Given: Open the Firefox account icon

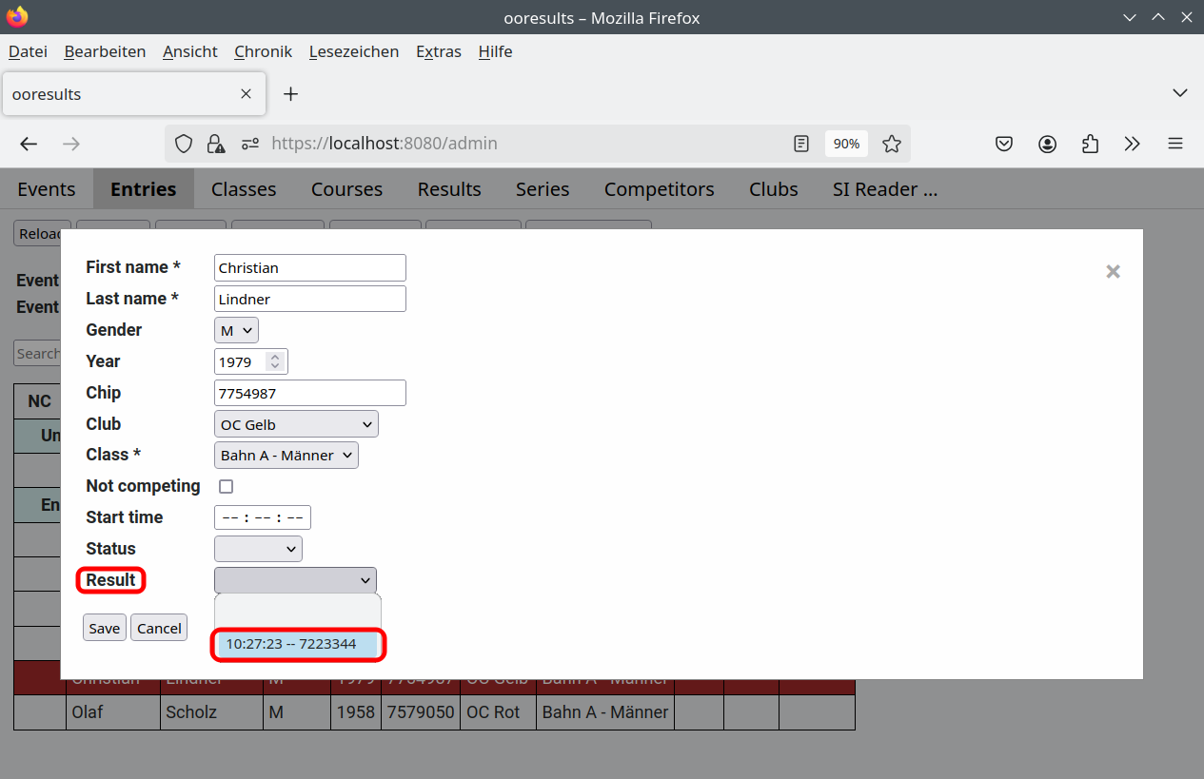Looking at the screenshot, I should click(x=1047, y=144).
